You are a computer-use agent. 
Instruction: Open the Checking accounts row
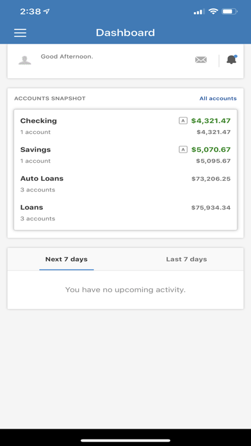(125, 126)
